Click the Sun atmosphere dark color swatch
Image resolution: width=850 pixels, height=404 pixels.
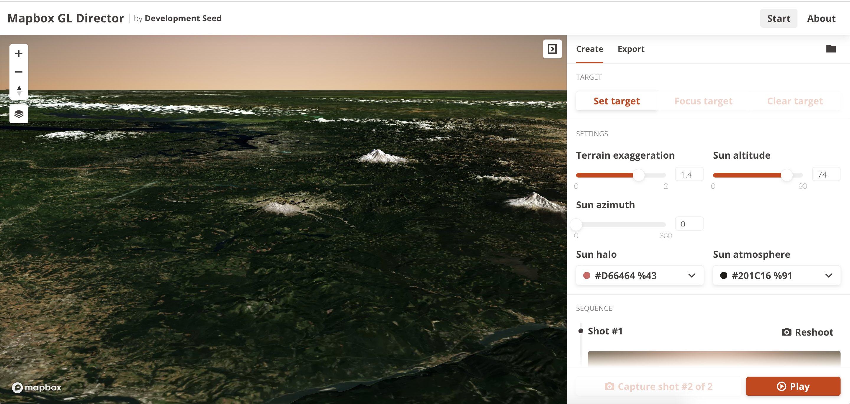[x=723, y=275]
